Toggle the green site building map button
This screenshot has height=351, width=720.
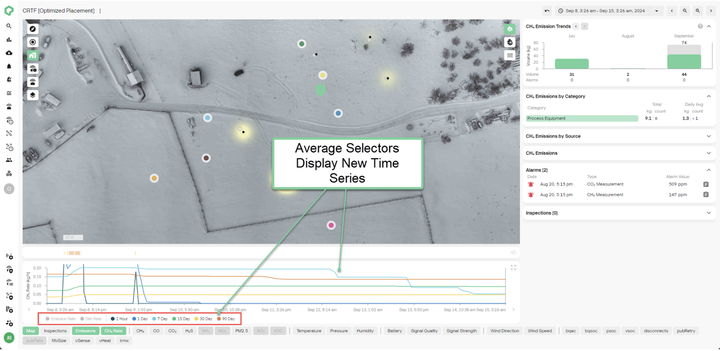point(33,55)
